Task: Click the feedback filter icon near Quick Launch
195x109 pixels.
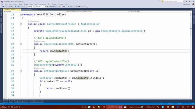Action: [x=159, y=1]
